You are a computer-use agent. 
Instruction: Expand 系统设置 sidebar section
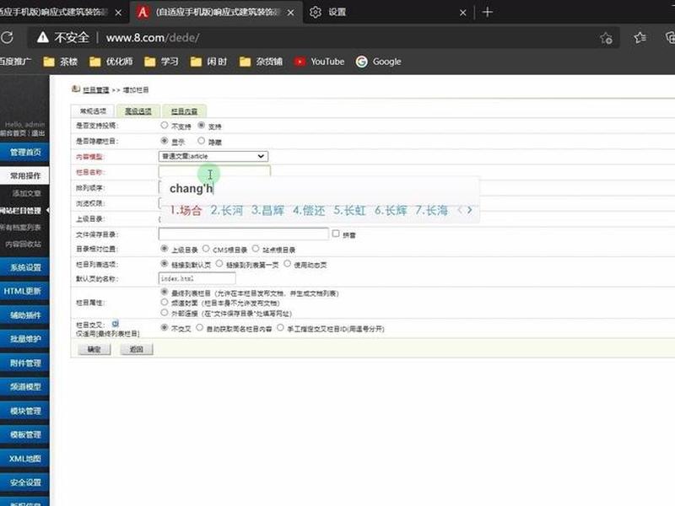click(x=24, y=267)
